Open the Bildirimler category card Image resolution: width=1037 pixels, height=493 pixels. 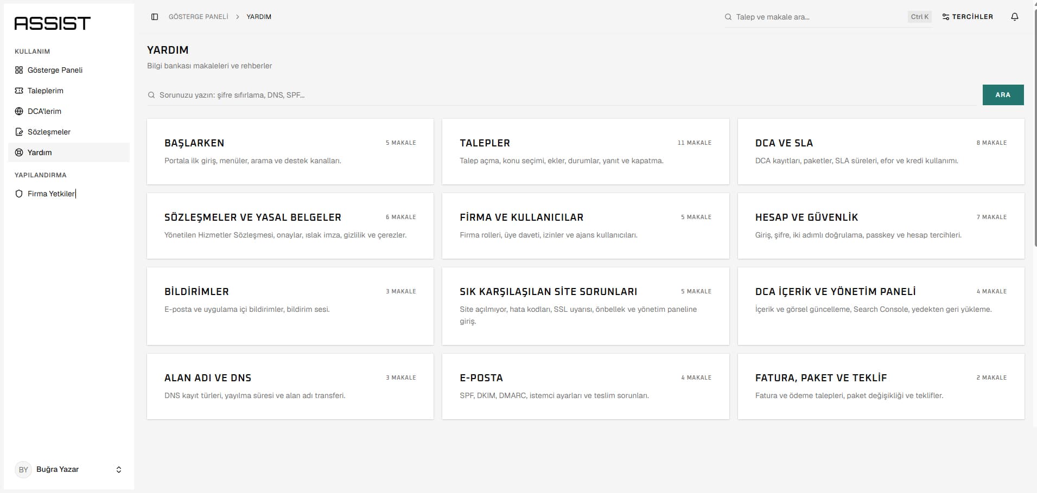tap(290, 306)
